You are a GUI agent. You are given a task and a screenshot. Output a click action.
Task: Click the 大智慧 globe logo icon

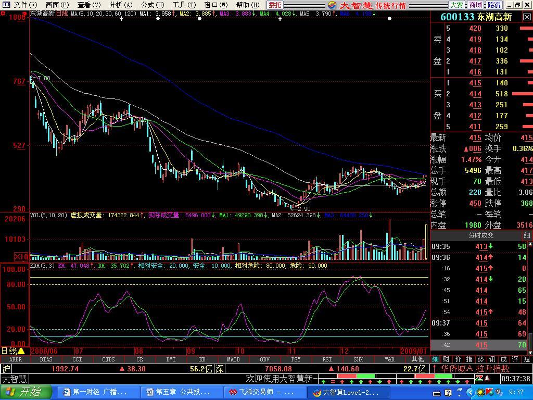pyautogui.click(x=332, y=5)
